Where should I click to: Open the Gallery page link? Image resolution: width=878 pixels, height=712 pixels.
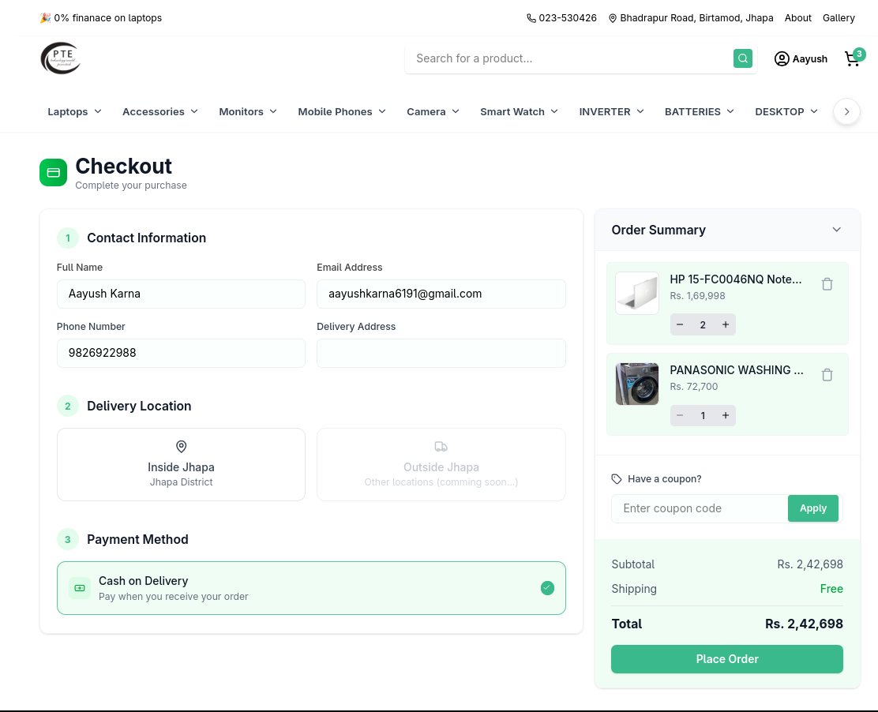(x=839, y=18)
